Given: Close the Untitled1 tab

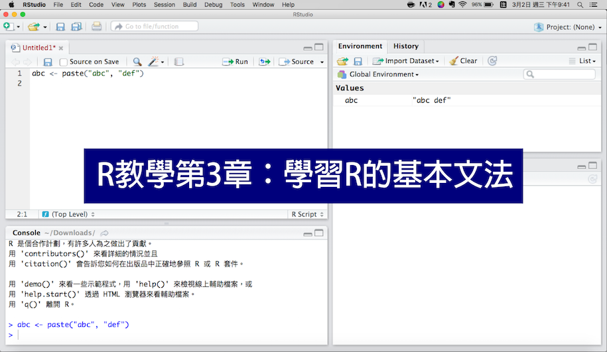Looking at the screenshot, I should pyautogui.click(x=61, y=48).
